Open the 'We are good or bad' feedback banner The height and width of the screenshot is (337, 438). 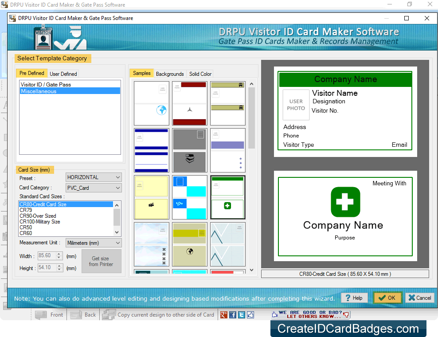310,315
